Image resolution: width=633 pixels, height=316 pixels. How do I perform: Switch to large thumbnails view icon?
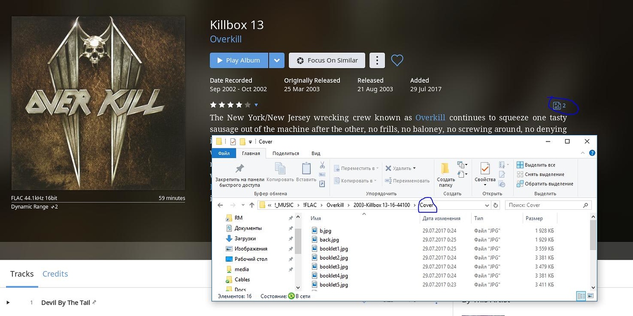[x=590, y=296]
